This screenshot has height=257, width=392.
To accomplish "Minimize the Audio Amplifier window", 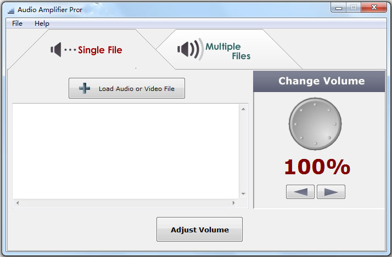I will (339, 8).
